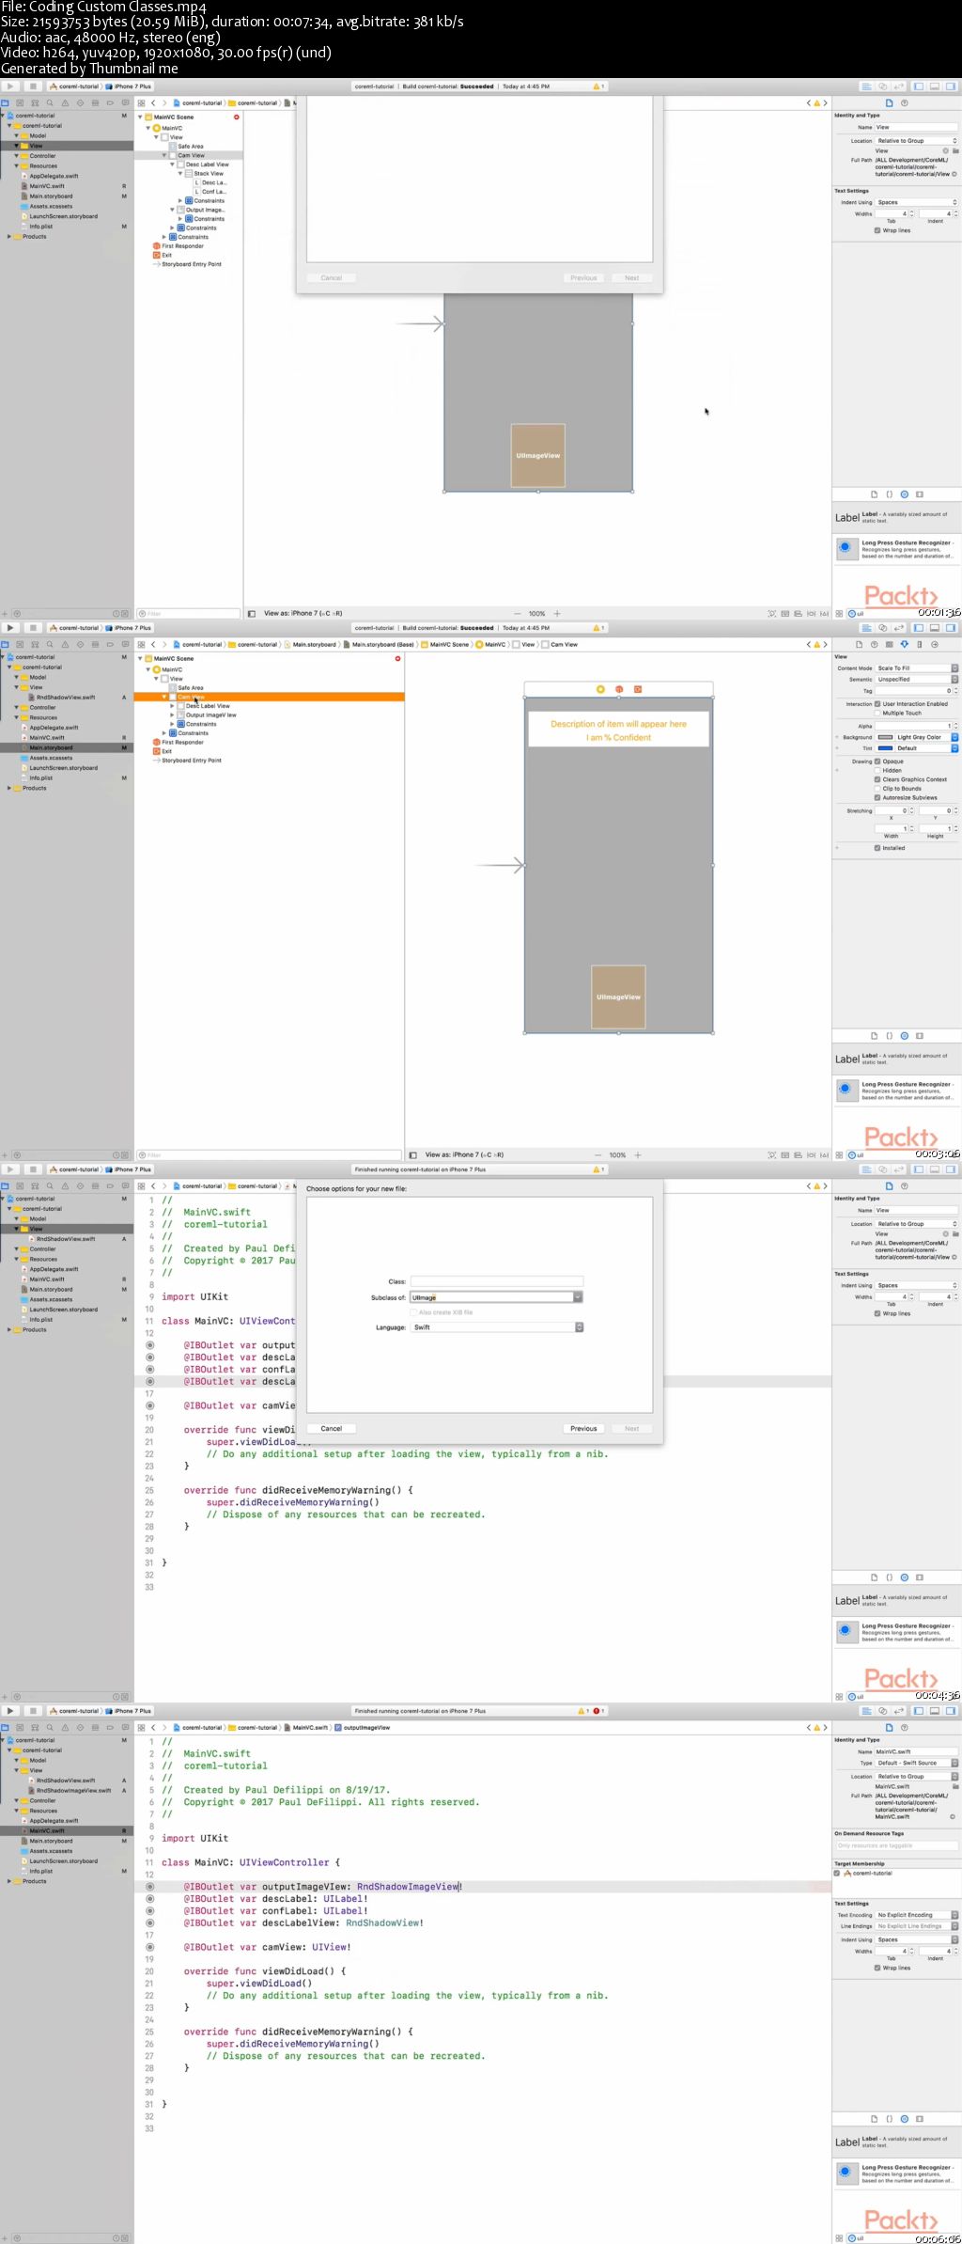Click the outputImageView jump bar item
The width and height of the screenshot is (962, 2244).
click(x=365, y=1728)
